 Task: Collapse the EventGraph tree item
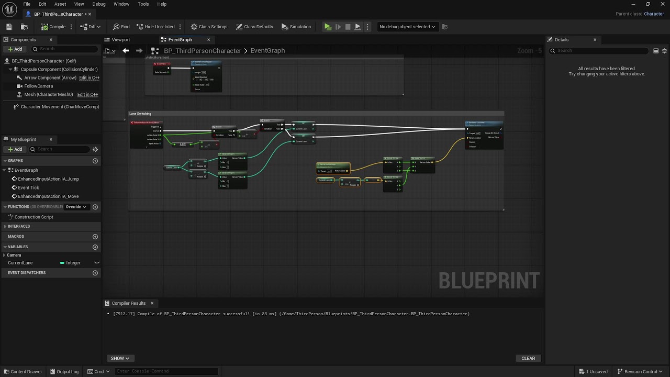pyautogui.click(x=5, y=170)
